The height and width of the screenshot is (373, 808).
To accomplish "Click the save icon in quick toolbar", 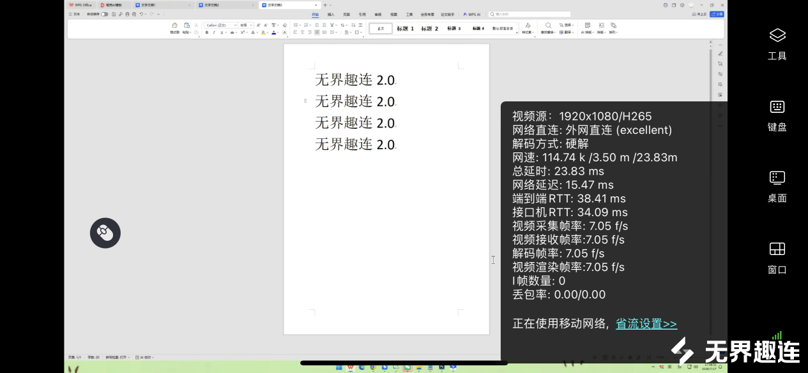I will click(x=113, y=14).
